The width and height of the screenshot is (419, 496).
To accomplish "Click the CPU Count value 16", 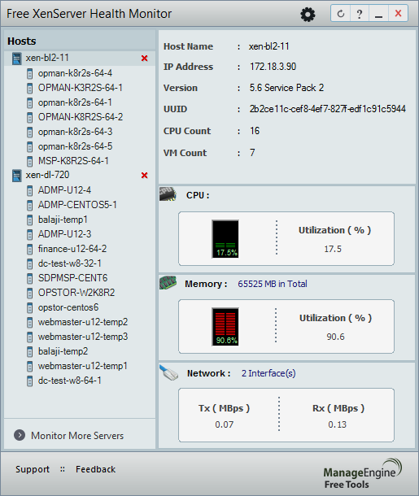I will 255,131.
